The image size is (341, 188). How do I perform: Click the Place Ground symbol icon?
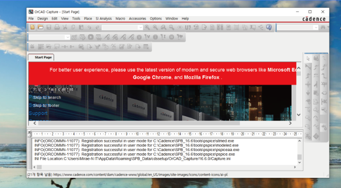(x=308, y=93)
